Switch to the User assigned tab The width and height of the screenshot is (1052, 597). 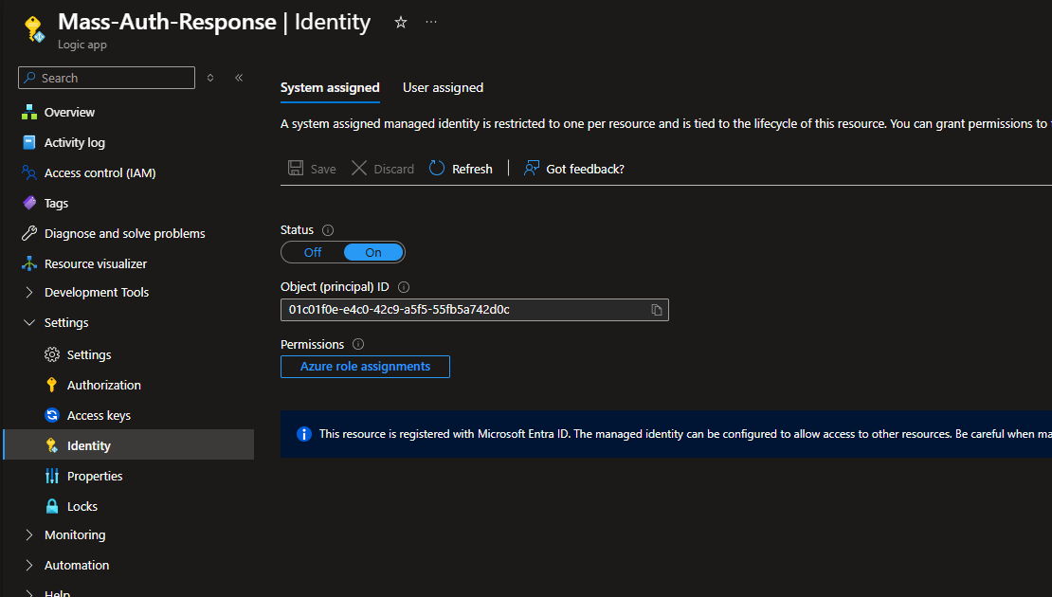443,88
